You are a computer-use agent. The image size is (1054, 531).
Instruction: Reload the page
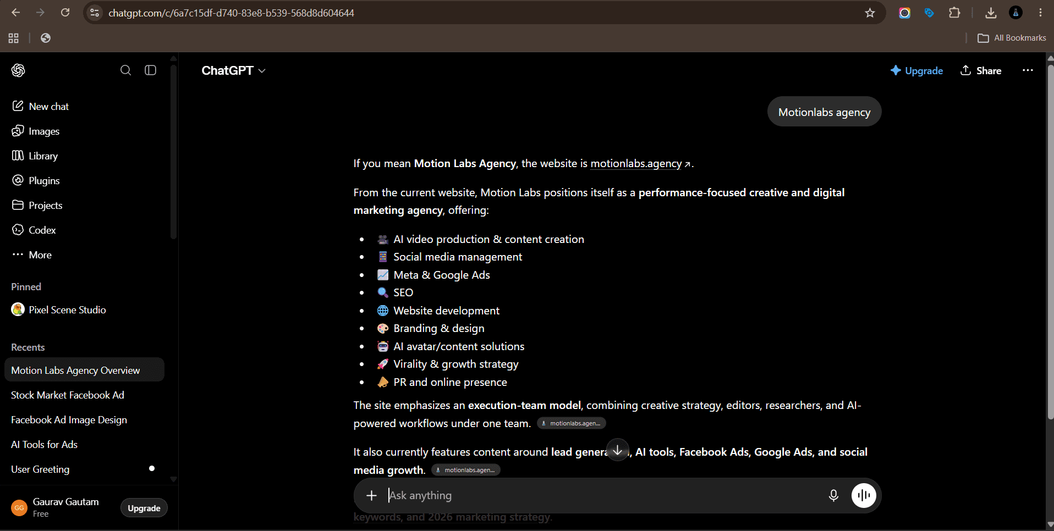(x=65, y=13)
